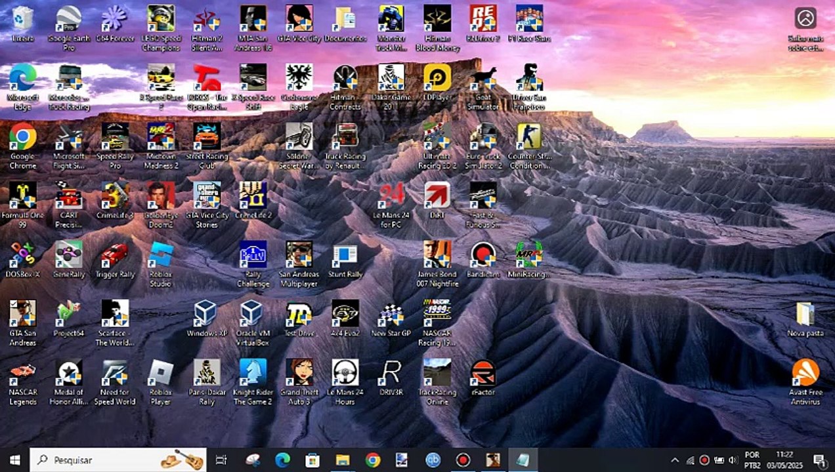
Task: Select NASCAR Legends icon
Action: (23, 382)
